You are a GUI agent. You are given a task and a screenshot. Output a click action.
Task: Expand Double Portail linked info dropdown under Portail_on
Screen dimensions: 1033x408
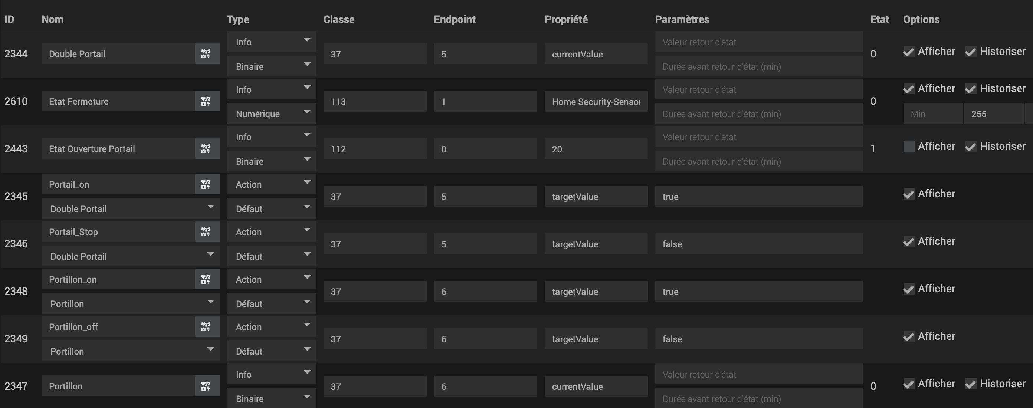pyautogui.click(x=130, y=209)
